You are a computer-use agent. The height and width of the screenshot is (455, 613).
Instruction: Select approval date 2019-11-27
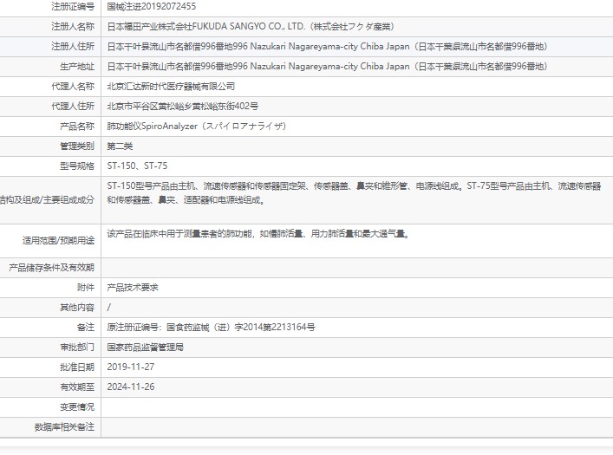pyautogui.click(x=131, y=367)
